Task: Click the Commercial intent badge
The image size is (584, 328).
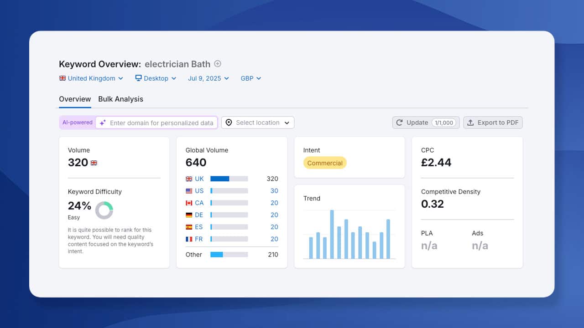Action: pyautogui.click(x=325, y=163)
